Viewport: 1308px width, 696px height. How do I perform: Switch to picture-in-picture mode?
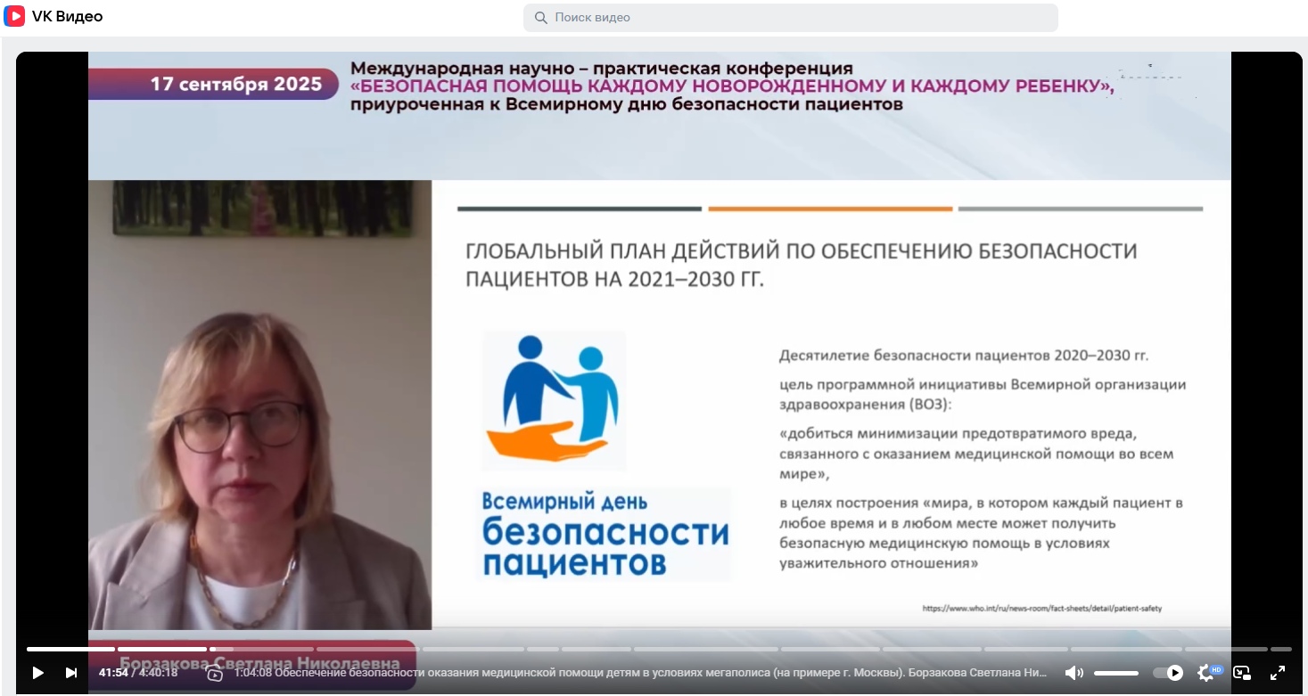1242,673
